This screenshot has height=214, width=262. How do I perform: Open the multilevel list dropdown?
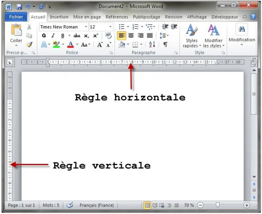pyautogui.click(x=154, y=27)
